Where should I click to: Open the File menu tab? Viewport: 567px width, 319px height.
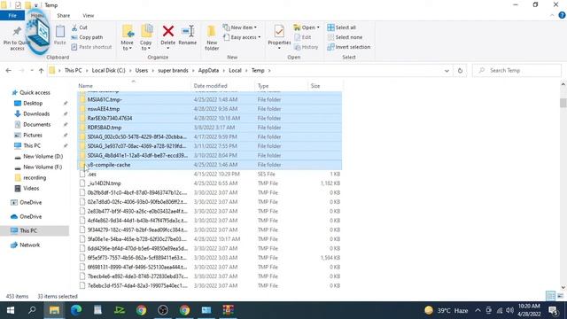pos(12,16)
